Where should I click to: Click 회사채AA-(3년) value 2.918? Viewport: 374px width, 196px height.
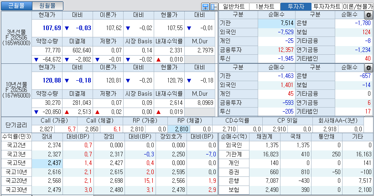[x=330, y=129]
